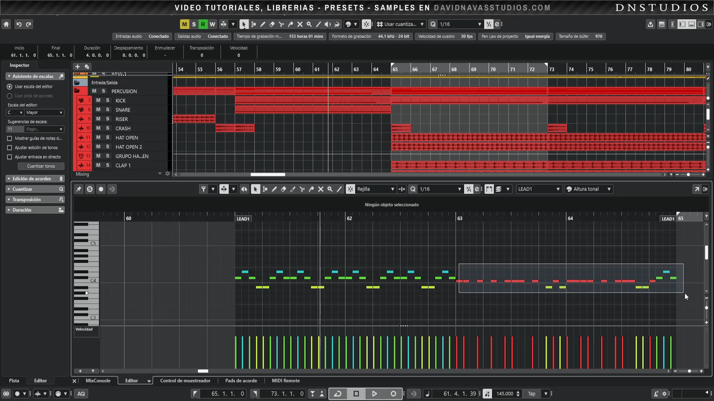The width and height of the screenshot is (714, 401).
Task: Select 'Usar pista de acordes' radio button
Action: point(9,96)
